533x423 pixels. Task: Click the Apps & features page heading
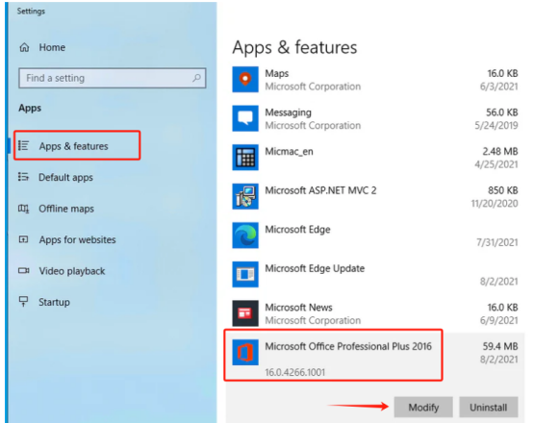click(294, 47)
